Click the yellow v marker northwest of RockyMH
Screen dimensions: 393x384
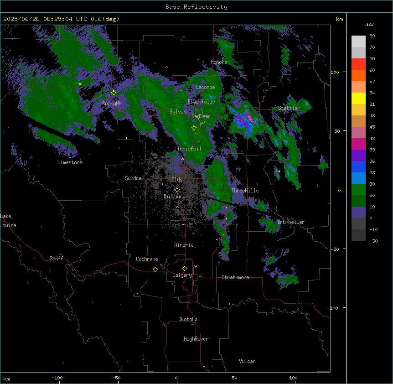(80, 84)
